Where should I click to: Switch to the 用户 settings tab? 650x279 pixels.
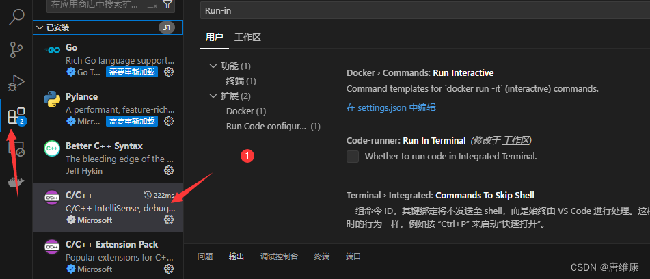[x=215, y=38]
